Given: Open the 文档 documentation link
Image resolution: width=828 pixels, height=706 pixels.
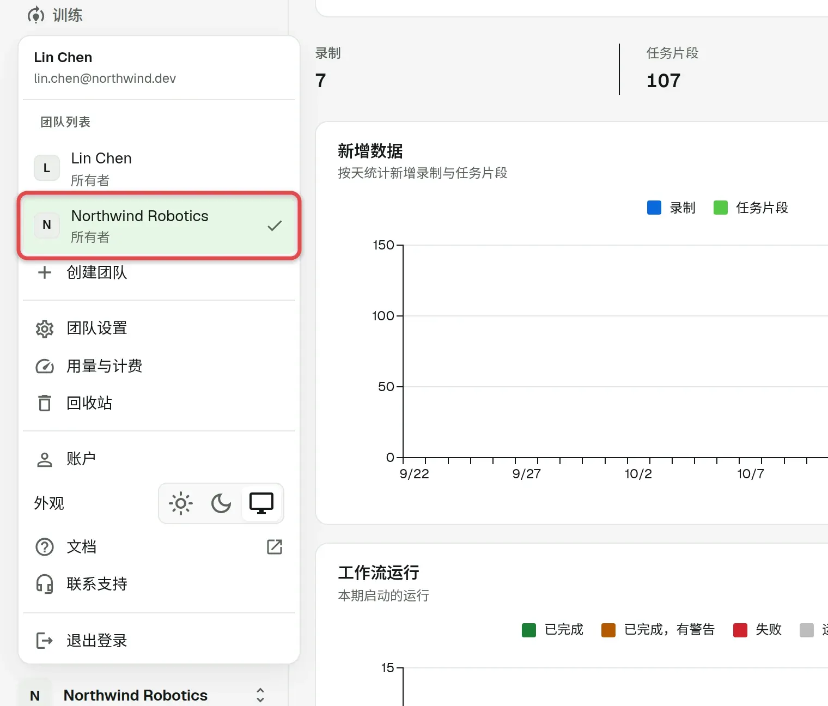Looking at the screenshot, I should 159,547.
